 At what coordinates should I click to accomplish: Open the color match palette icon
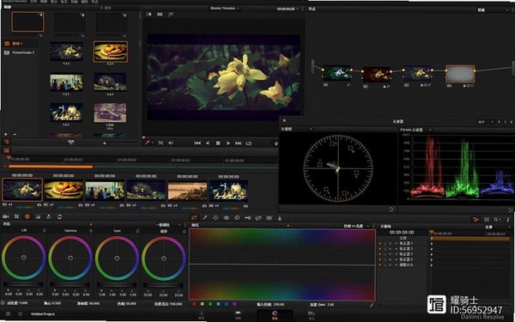pos(16,216)
